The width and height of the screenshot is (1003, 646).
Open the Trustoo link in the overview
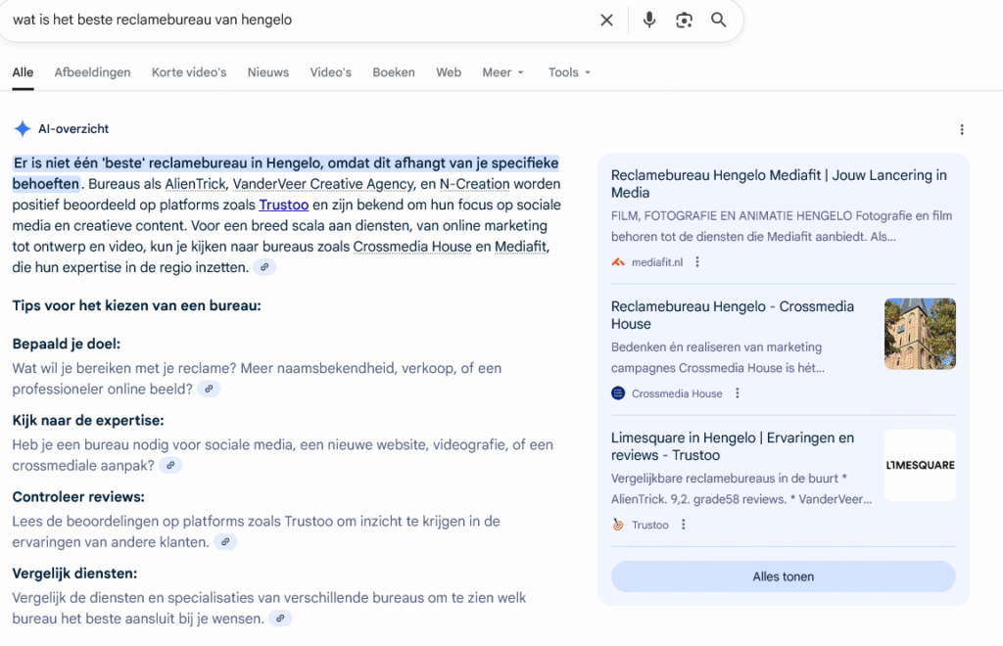[x=284, y=206]
